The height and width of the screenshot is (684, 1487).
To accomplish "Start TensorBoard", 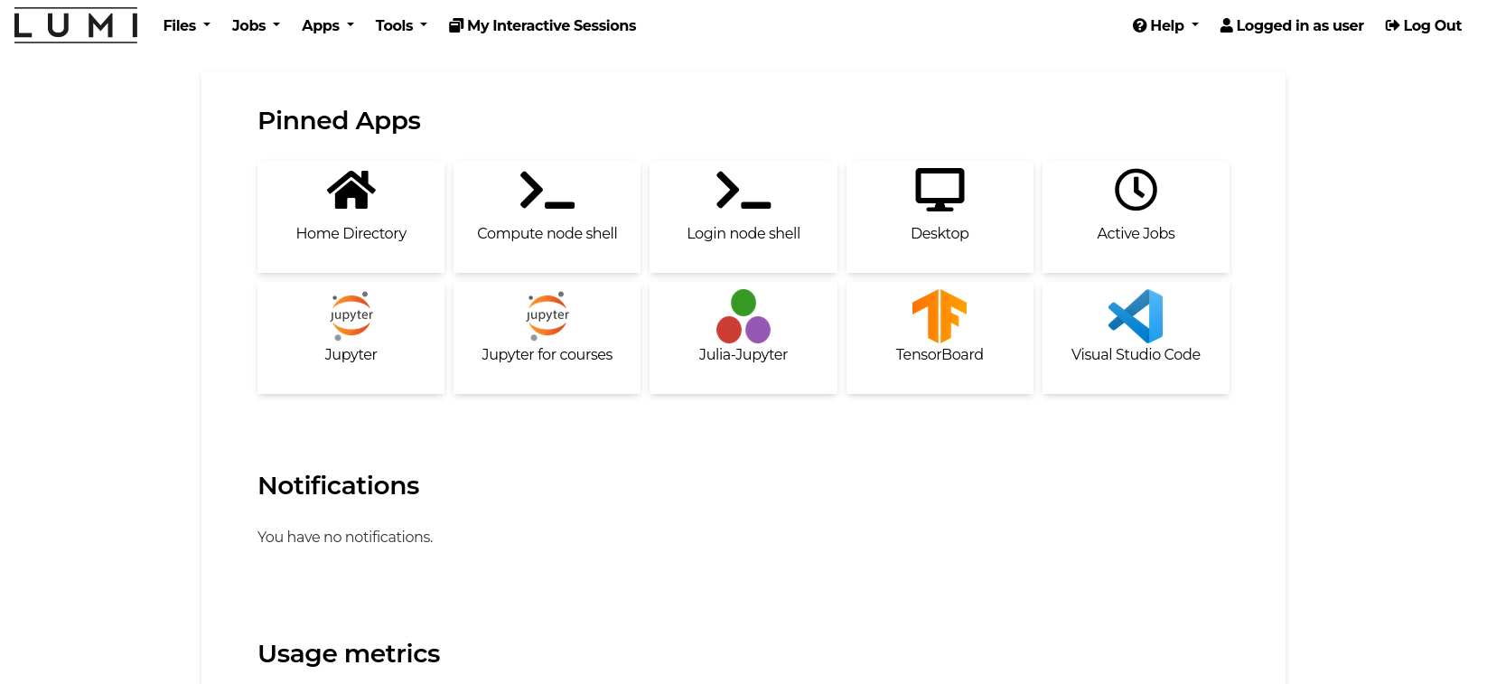I will click(x=940, y=338).
